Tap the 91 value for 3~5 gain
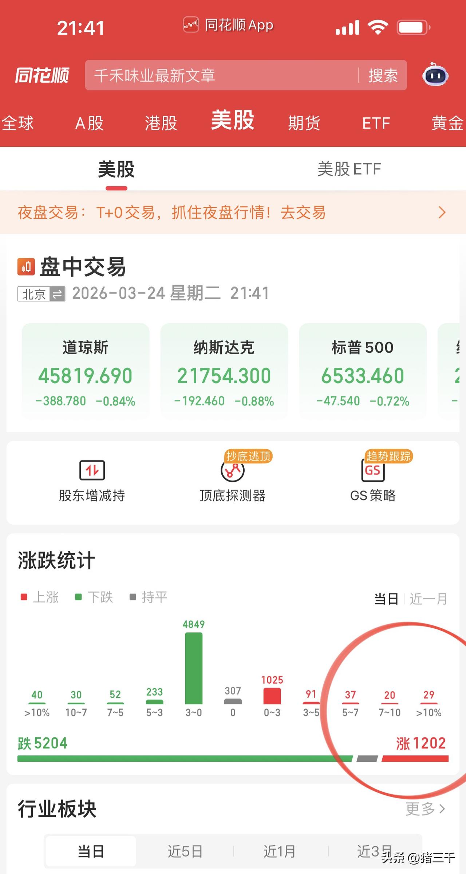Image resolution: width=466 pixels, height=874 pixels. point(311,694)
